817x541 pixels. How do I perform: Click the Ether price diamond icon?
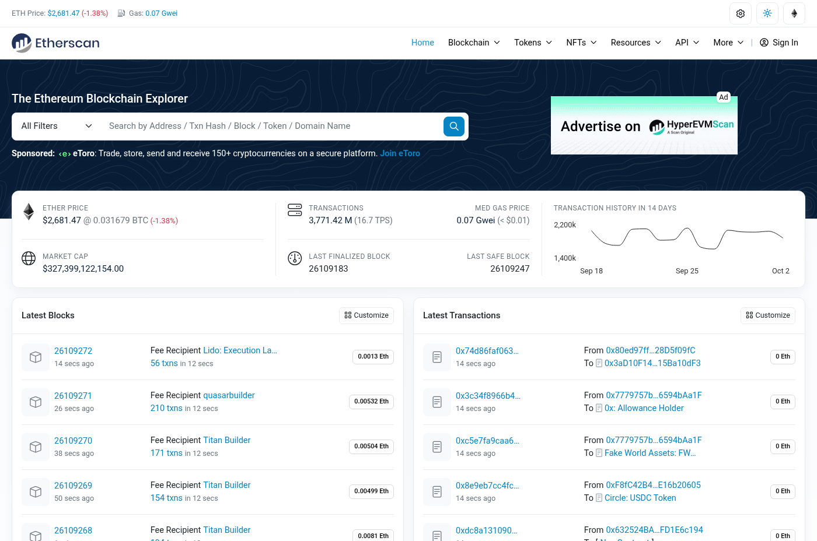point(29,211)
